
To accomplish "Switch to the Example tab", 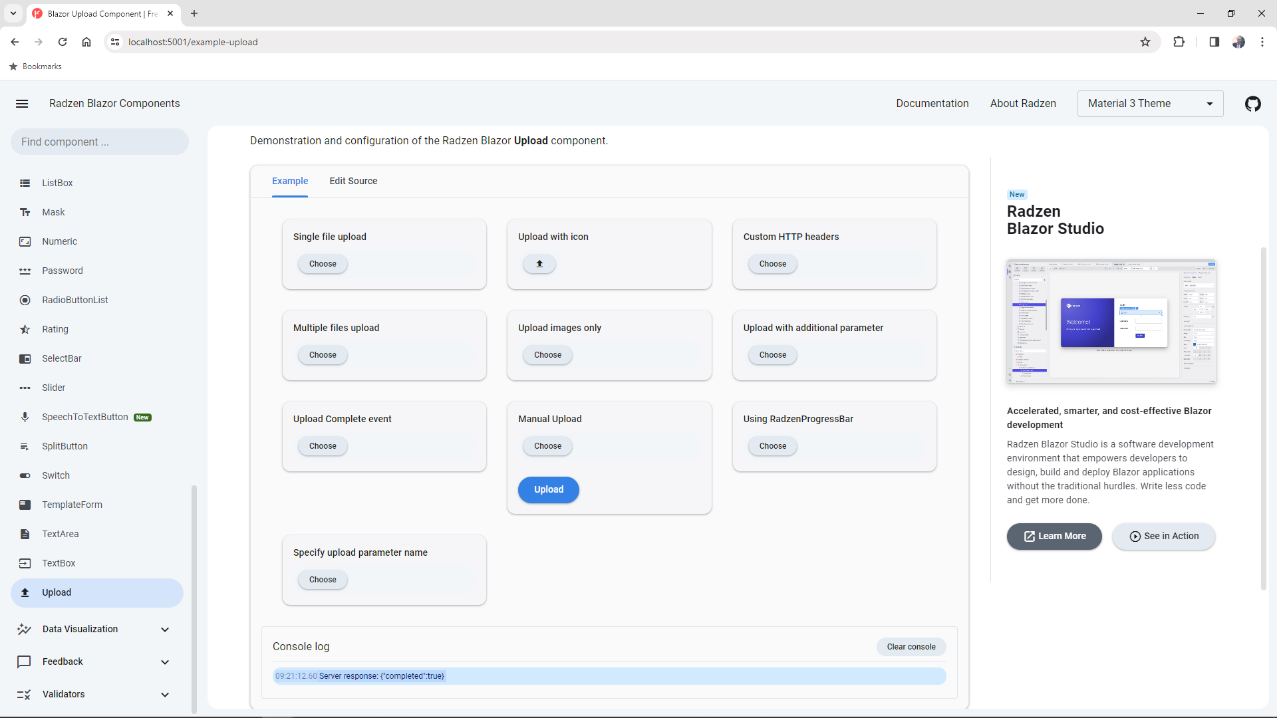I will coord(290,181).
